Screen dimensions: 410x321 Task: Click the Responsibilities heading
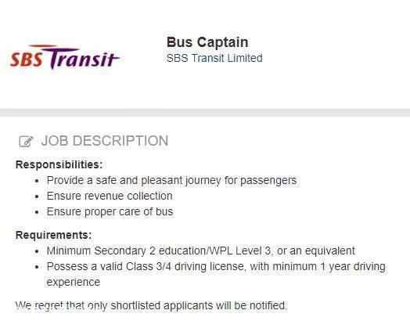coord(59,165)
